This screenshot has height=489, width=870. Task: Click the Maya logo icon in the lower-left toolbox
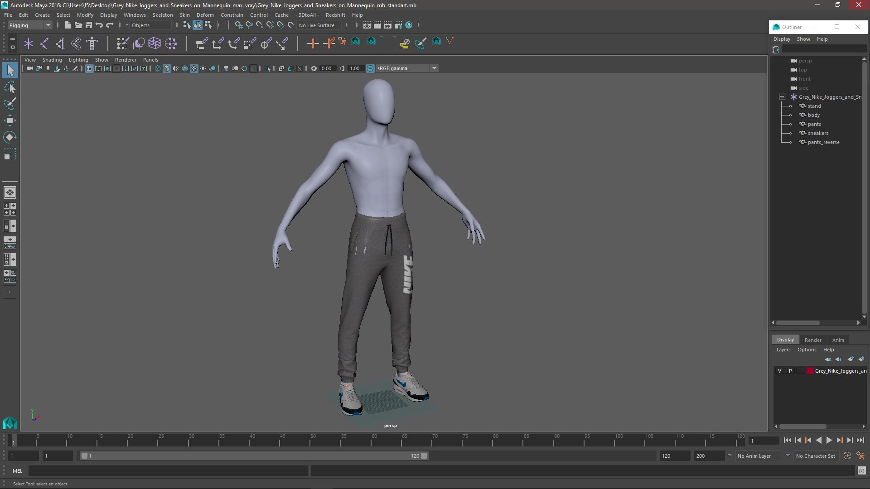(x=10, y=423)
